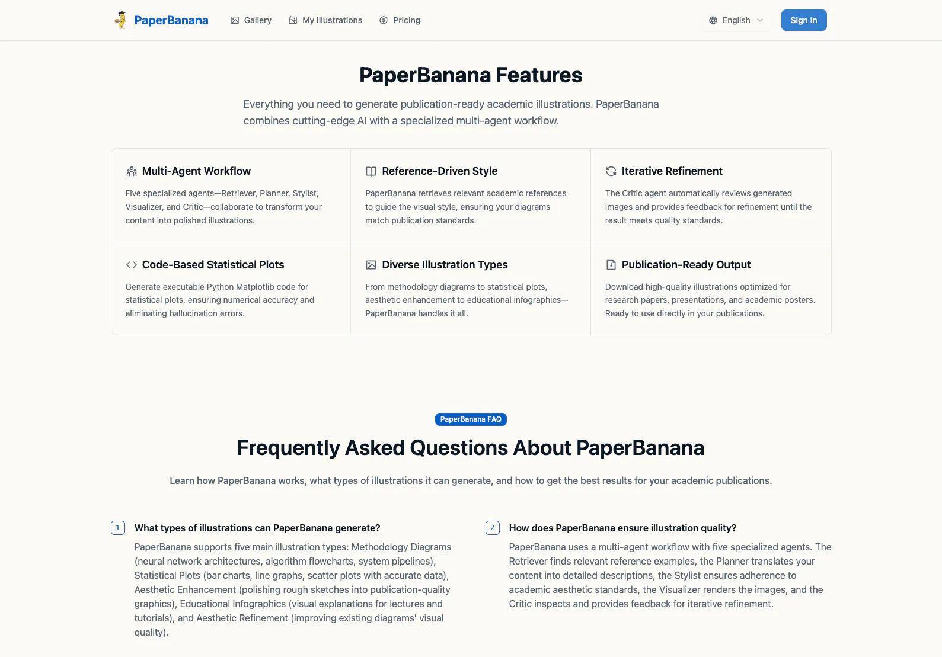
Task: Click the 'PaperBanana supports five main illustration types' answer
Action: tap(293, 589)
